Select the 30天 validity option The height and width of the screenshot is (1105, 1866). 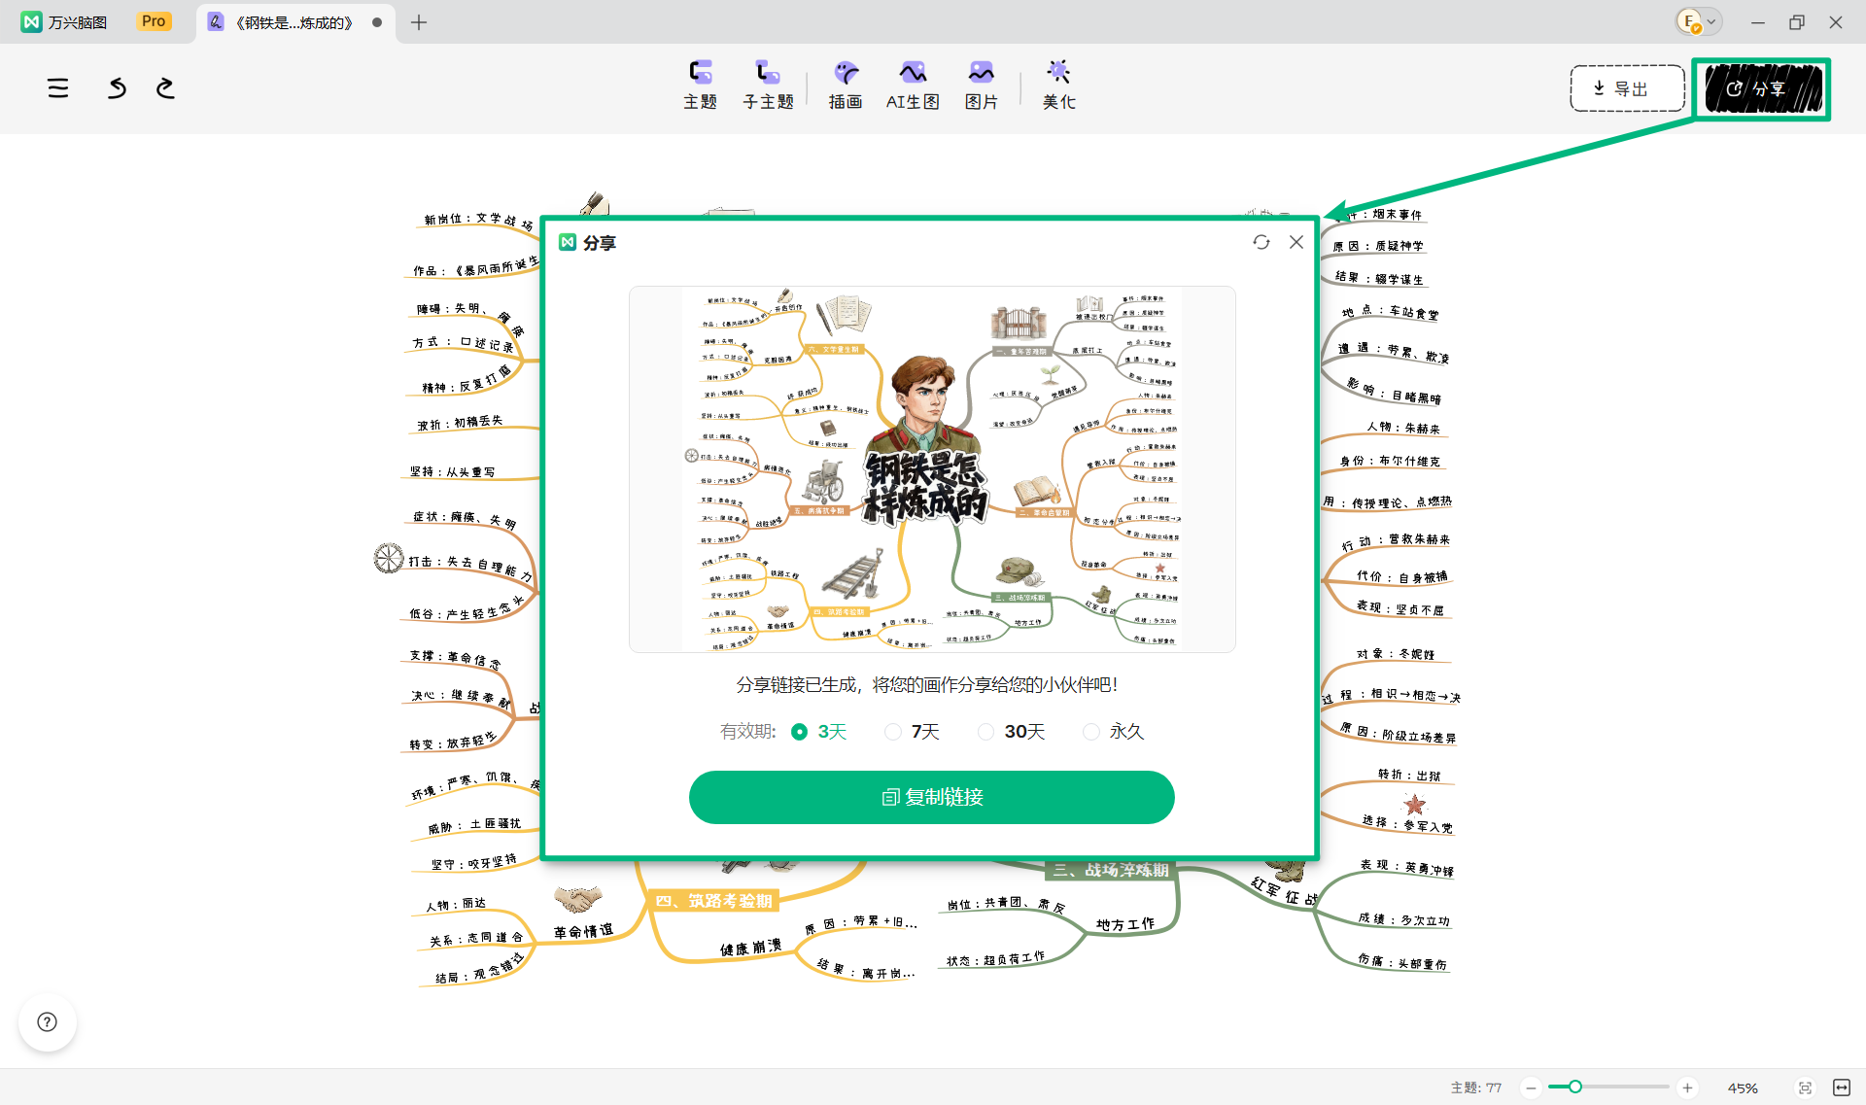(1012, 732)
